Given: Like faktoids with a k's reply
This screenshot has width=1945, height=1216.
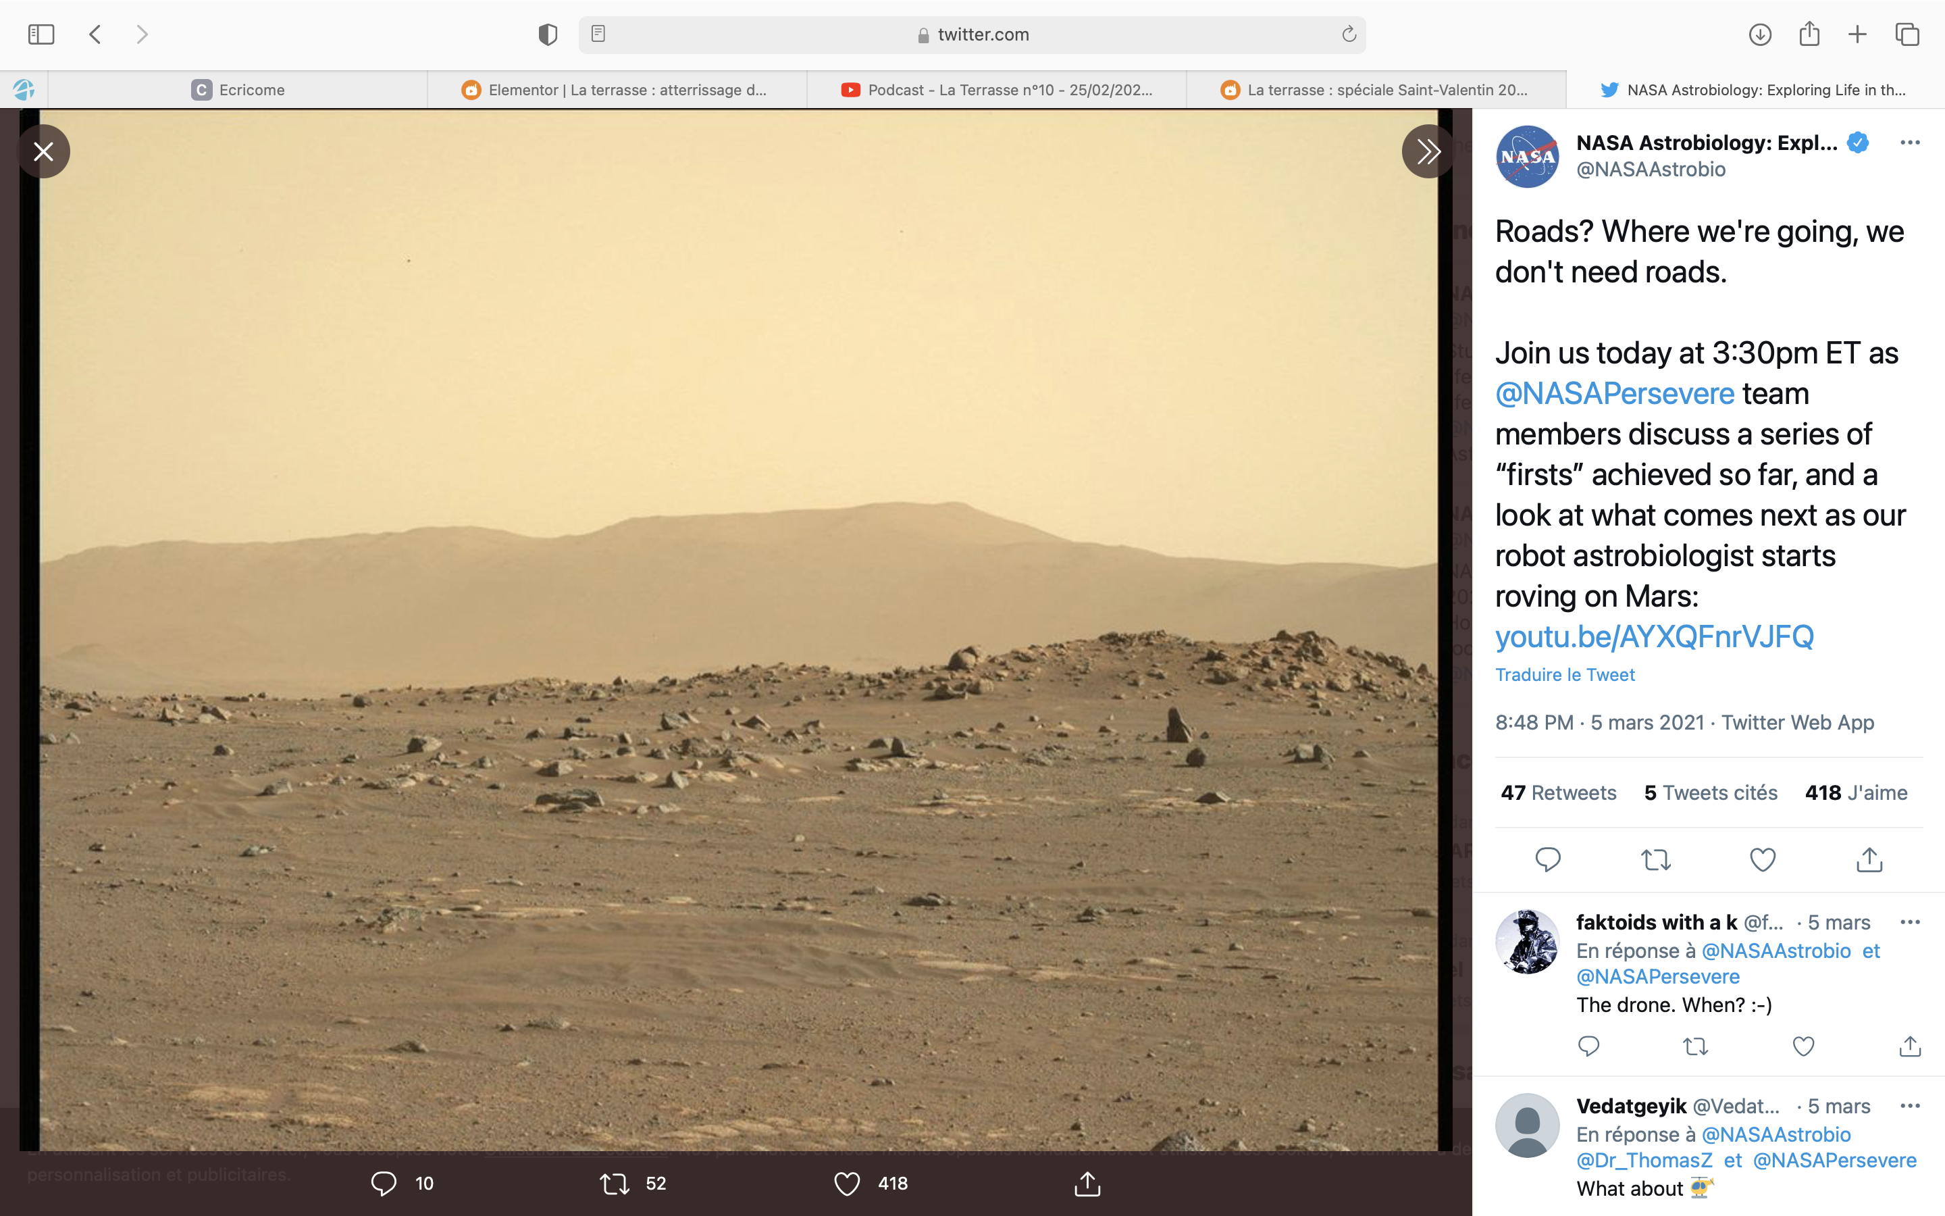Looking at the screenshot, I should pos(1804,1046).
